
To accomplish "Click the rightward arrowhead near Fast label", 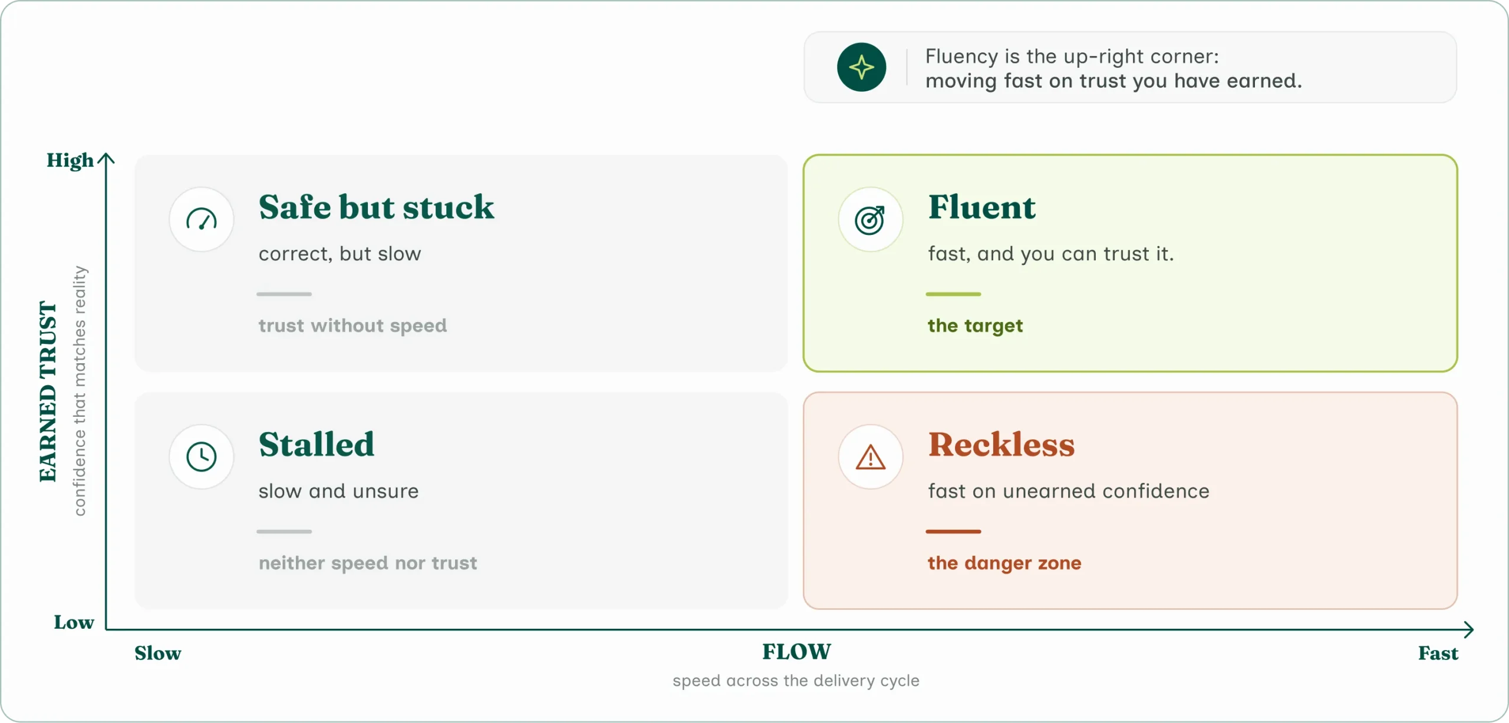I will [x=1468, y=629].
